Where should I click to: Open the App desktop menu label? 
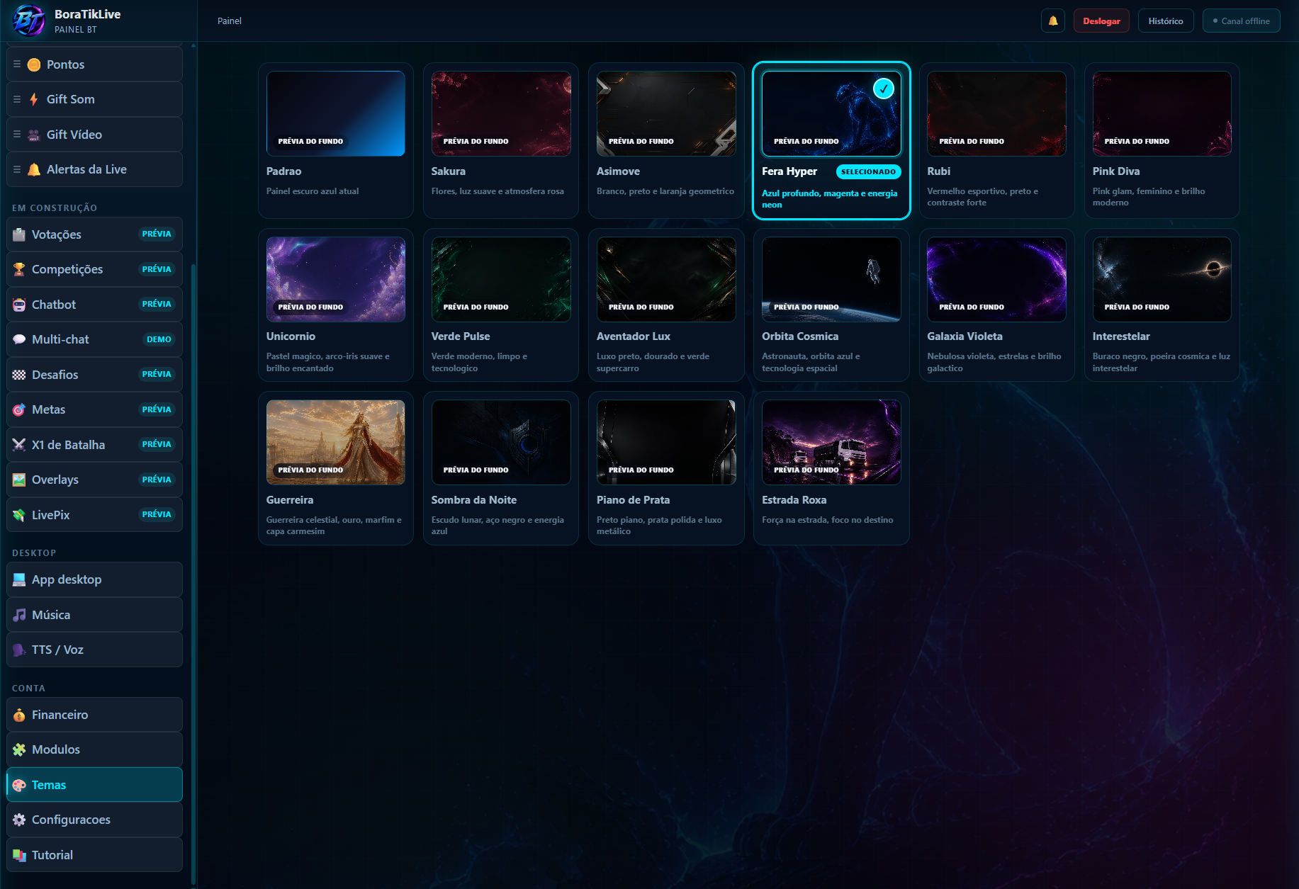67,579
